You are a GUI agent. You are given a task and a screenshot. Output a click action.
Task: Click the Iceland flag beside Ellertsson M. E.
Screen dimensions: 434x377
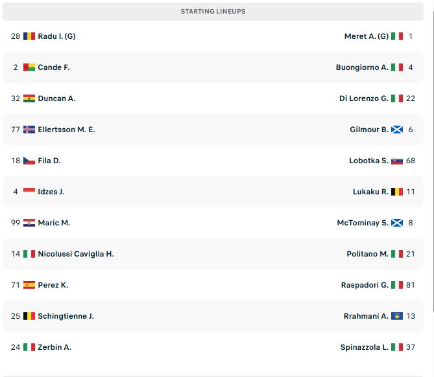point(29,130)
